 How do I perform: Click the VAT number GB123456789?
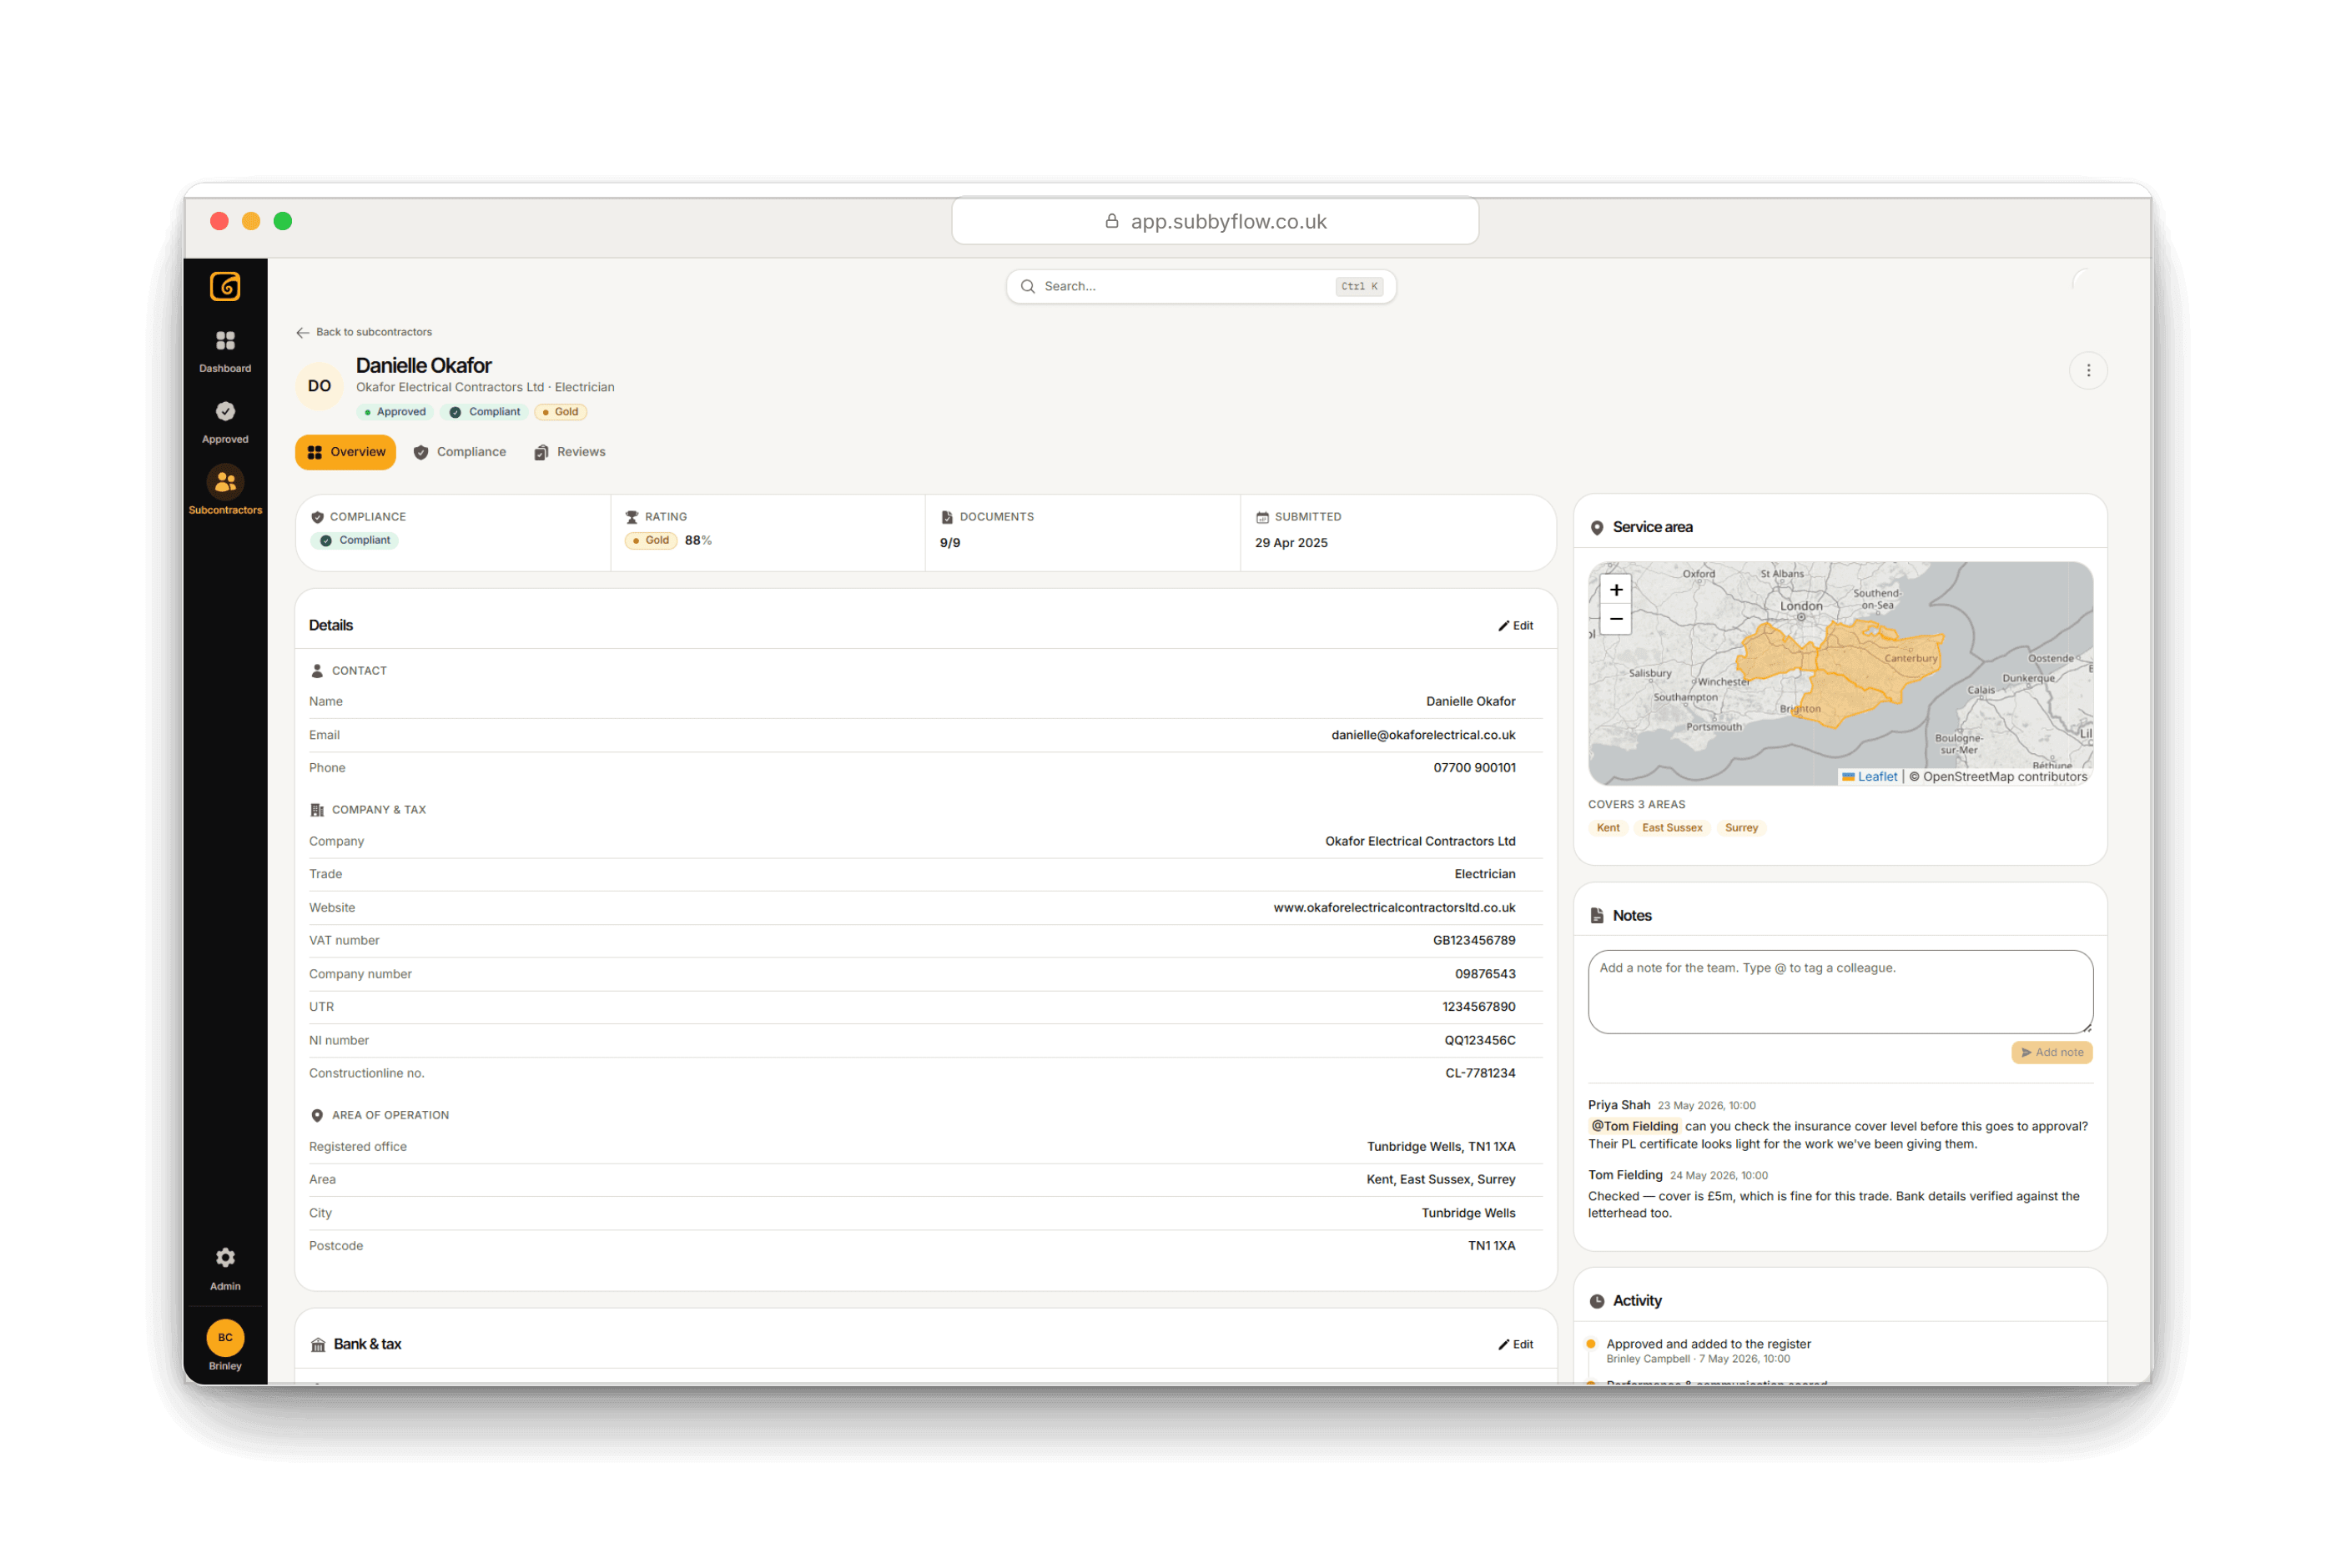click(x=1474, y=941)
